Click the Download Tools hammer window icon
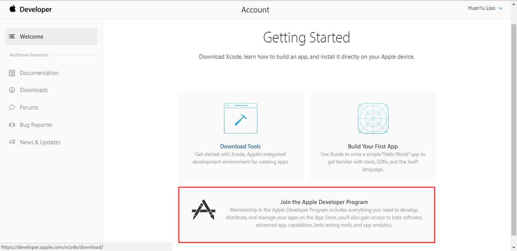Screen dimensions: 517x251 tap(241, 118)
